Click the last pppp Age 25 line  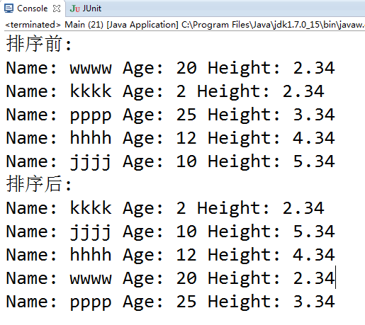coord(170,302)
